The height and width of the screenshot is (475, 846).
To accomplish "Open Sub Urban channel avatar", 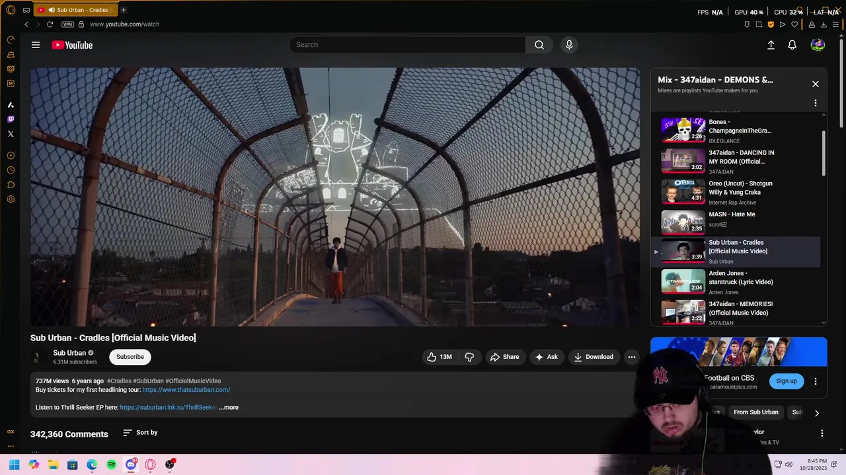I will point(37,357).
